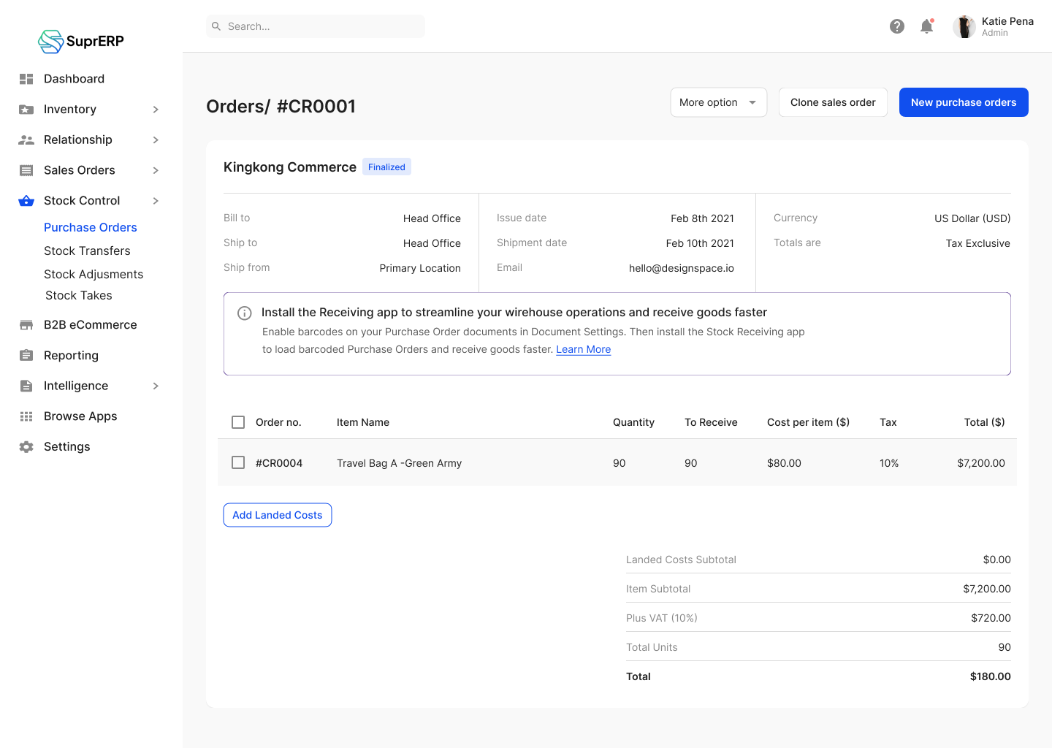Click the B2B eCommerce storefront icon
This screenshot has width=1052, height=748.
click(26, 325)
